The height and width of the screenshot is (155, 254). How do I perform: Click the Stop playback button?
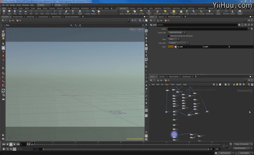click(x=11, y=144)
